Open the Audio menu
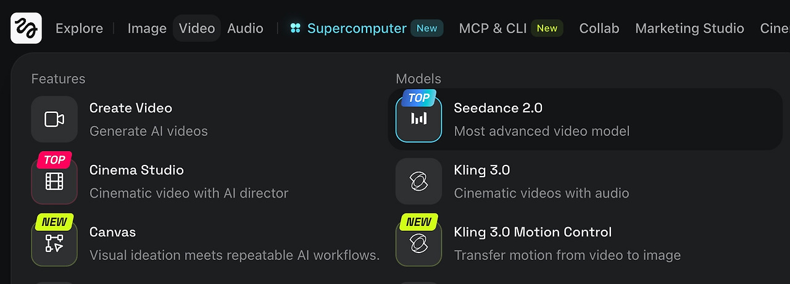 pos(245,28)
